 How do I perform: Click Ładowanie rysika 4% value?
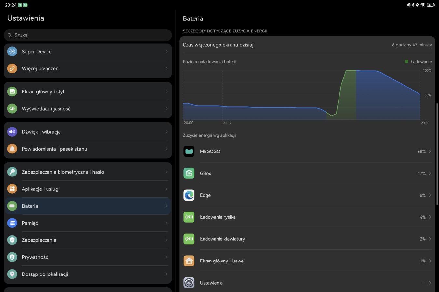click(x=423, y=217)
